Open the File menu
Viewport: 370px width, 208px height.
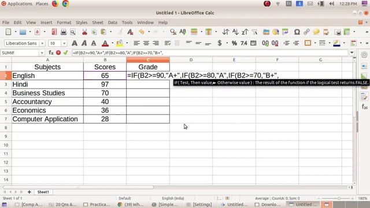pos(6,23)
